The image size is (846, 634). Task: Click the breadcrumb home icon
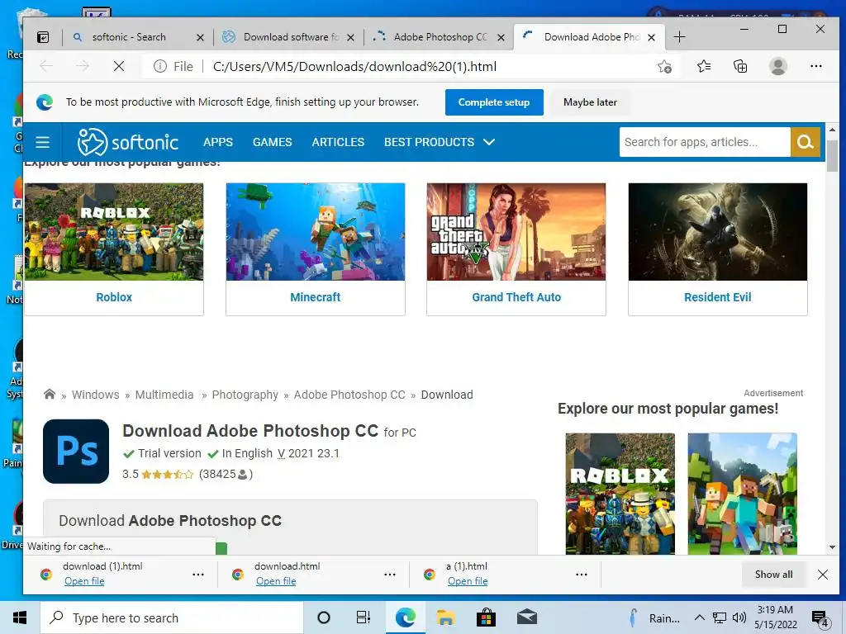pyautogui.click(x=50, y=394)
